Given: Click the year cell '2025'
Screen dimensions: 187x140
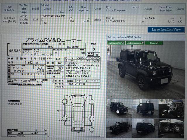Looking at the screenshot, I should (x=35, y=20).
